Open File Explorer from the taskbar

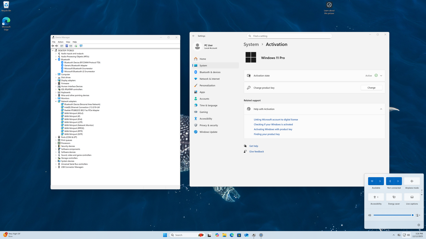point(224,235)
